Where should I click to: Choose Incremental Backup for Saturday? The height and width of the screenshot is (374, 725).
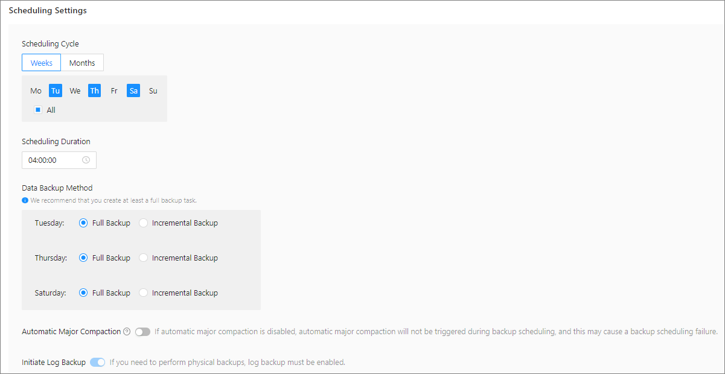143,293
